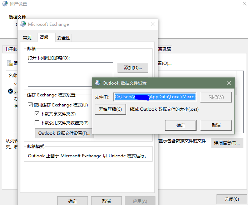Enable 下载公用文件夹收藏夹 checkbox

point(37,123)
